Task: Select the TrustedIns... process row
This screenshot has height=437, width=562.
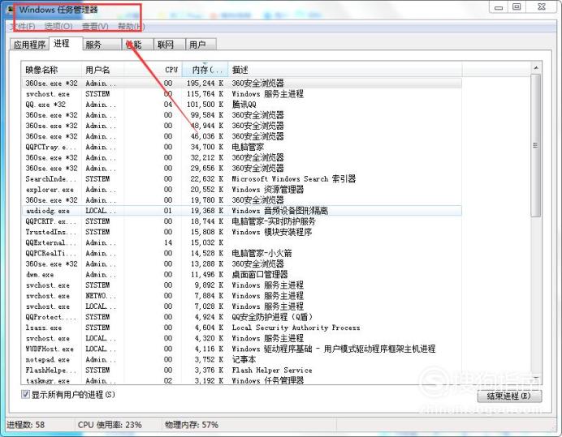Action: click(x=242, y=232)
